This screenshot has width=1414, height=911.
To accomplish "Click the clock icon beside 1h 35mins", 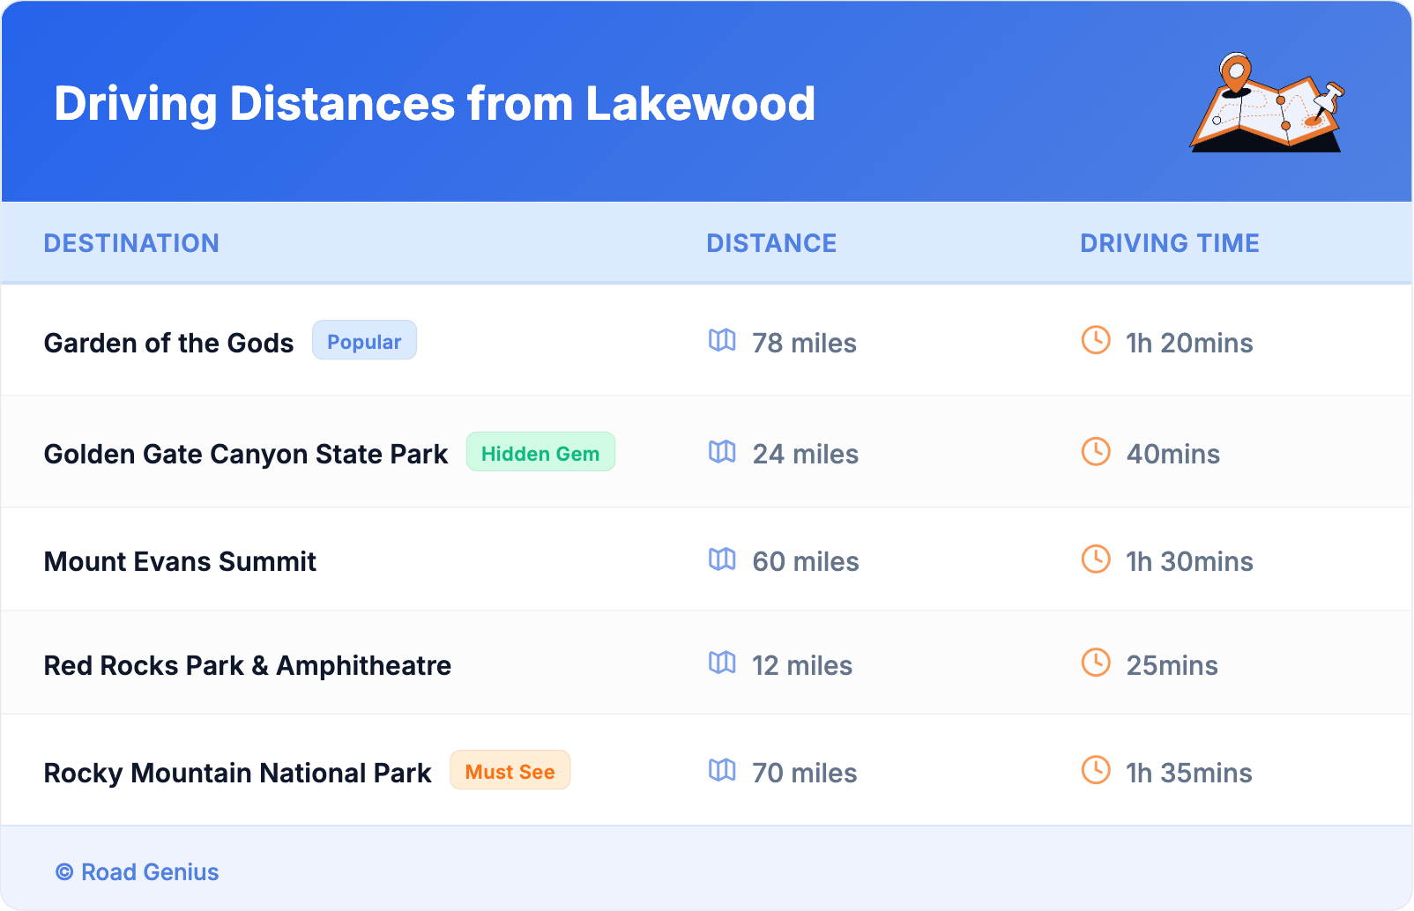I will click(1096, 770).
